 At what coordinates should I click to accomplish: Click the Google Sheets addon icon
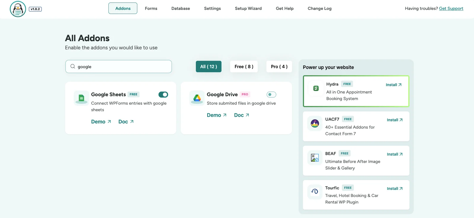[81, 98]
